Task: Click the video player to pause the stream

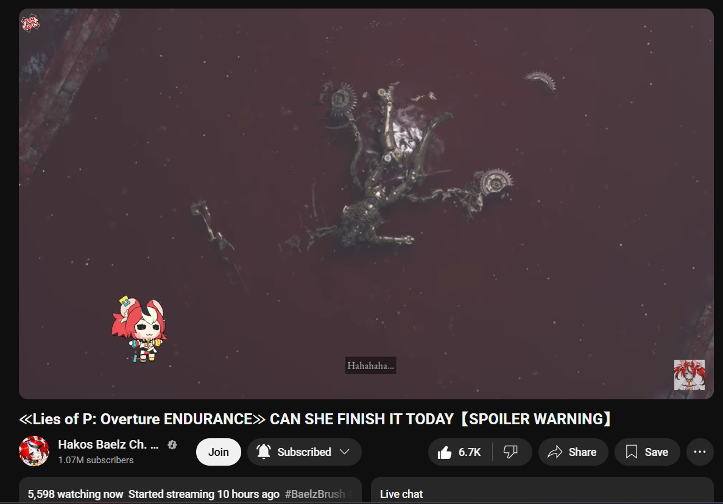Action: pos(366,204)
